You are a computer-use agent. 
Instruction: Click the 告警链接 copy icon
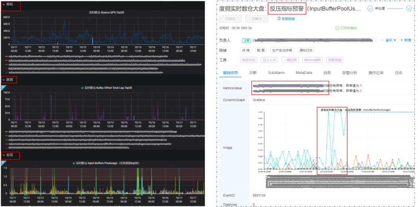pos(279,19)
